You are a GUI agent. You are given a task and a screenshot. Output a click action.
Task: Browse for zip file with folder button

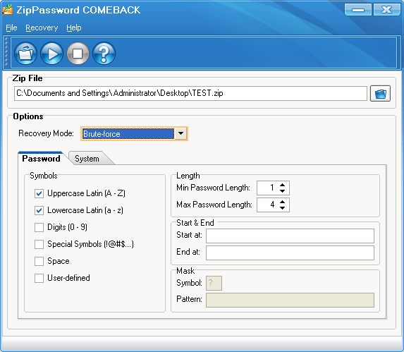point(380,94)
